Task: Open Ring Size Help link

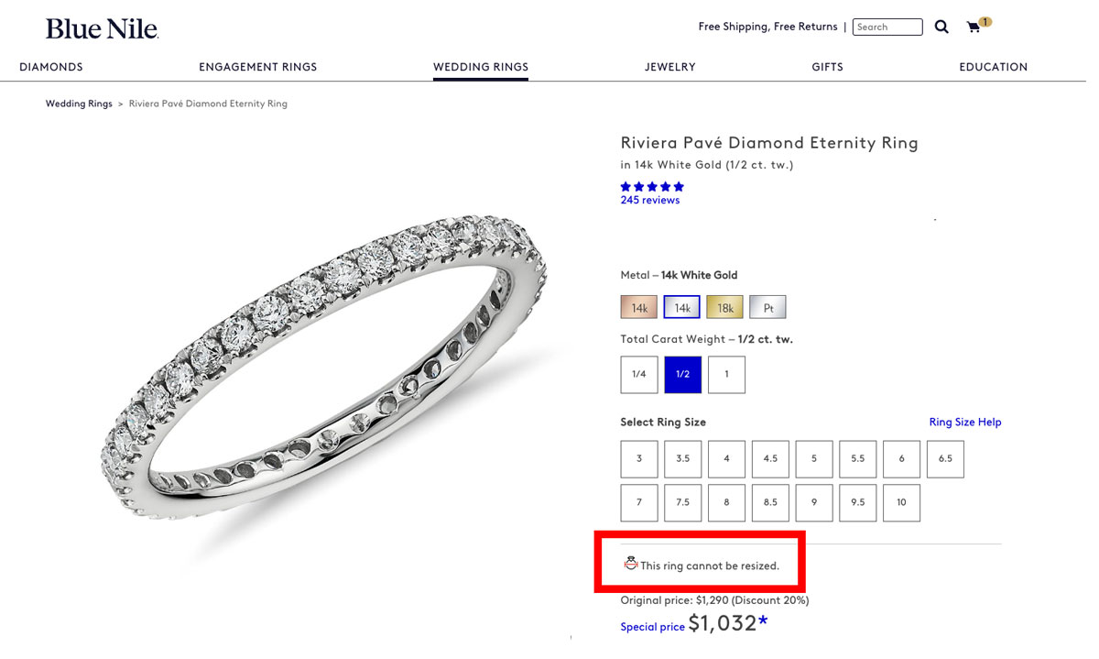Action: 964,422
